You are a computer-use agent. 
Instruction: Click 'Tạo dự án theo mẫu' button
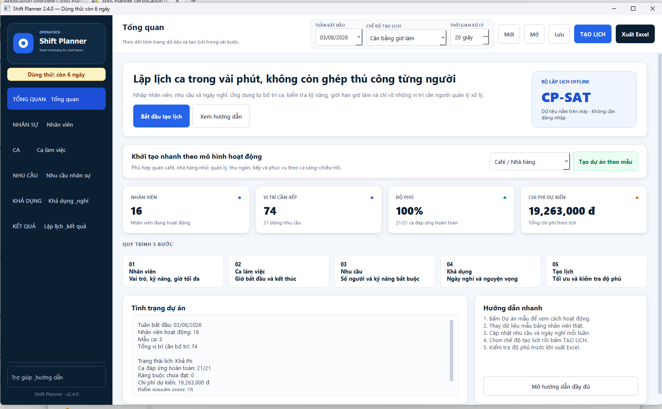[x=606, y=161]
